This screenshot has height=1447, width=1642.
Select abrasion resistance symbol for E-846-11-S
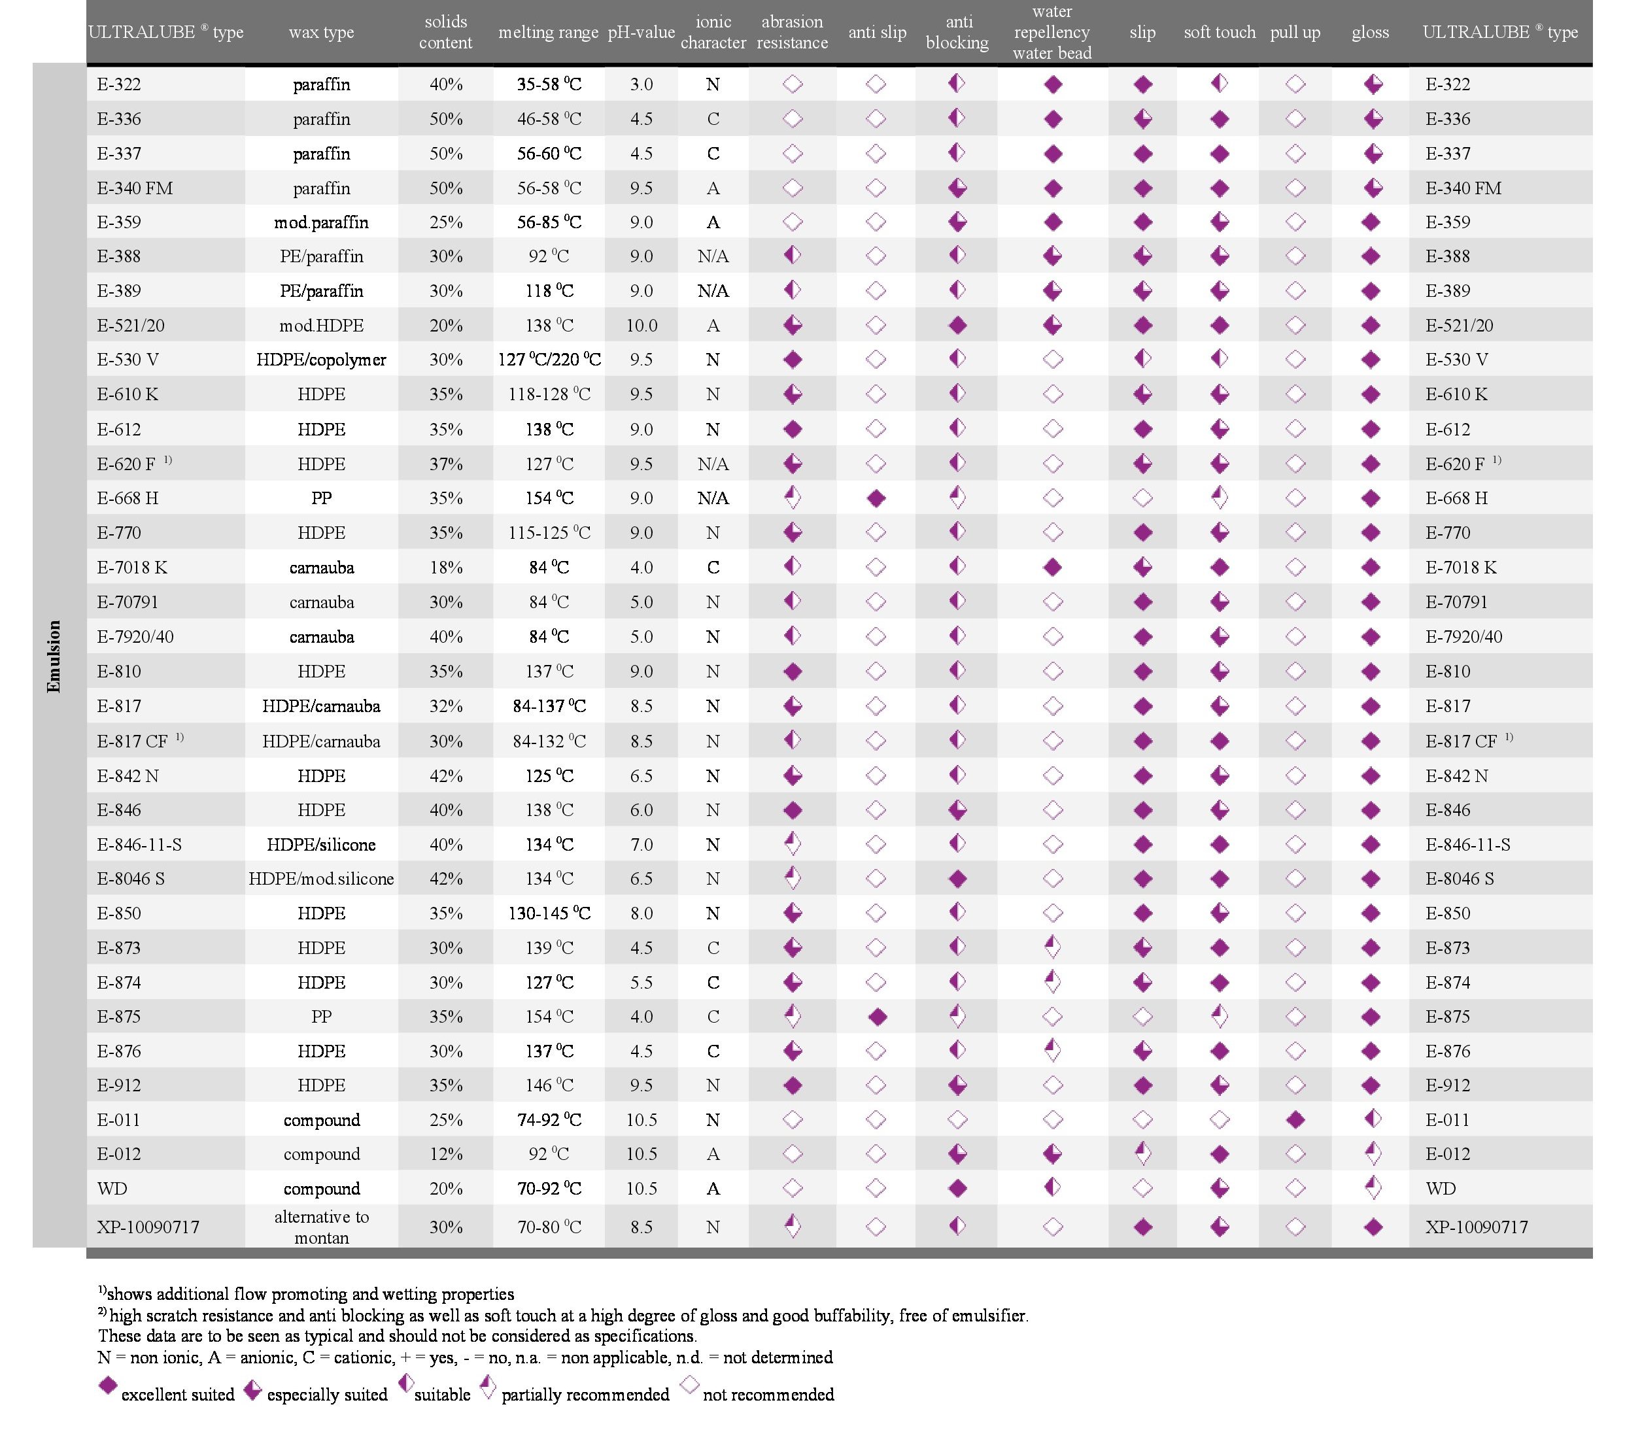pyautogui.click(x=792, y=843)
